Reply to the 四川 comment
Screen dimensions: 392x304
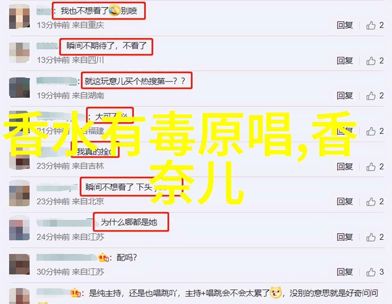pyautogui.click(x=345, y=61)
